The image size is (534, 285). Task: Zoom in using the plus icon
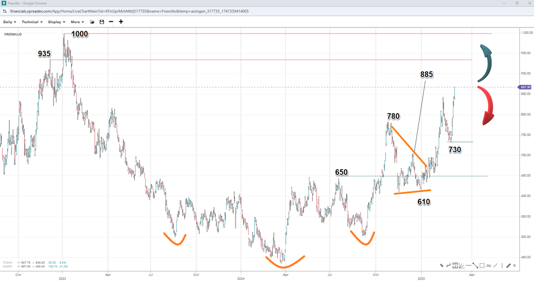pyautogui.click(x=121, y=22)
